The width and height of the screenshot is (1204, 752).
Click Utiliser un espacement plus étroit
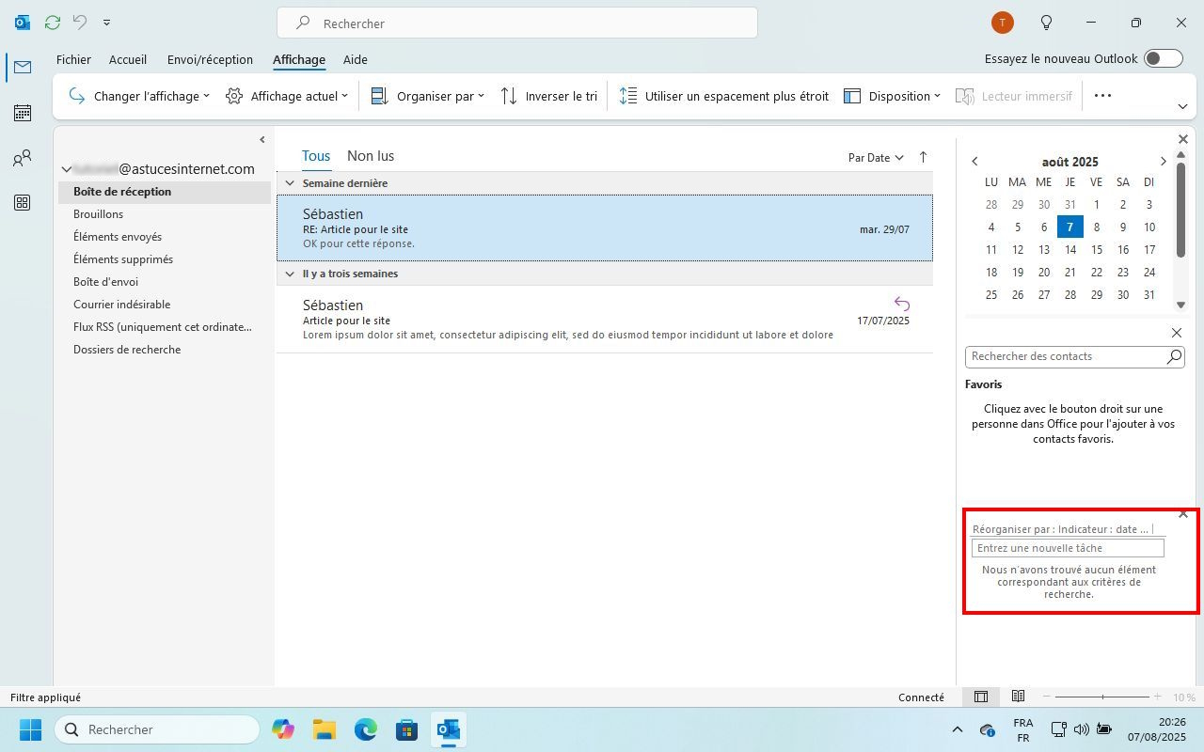pyautogui.click(x=724, y=96)
